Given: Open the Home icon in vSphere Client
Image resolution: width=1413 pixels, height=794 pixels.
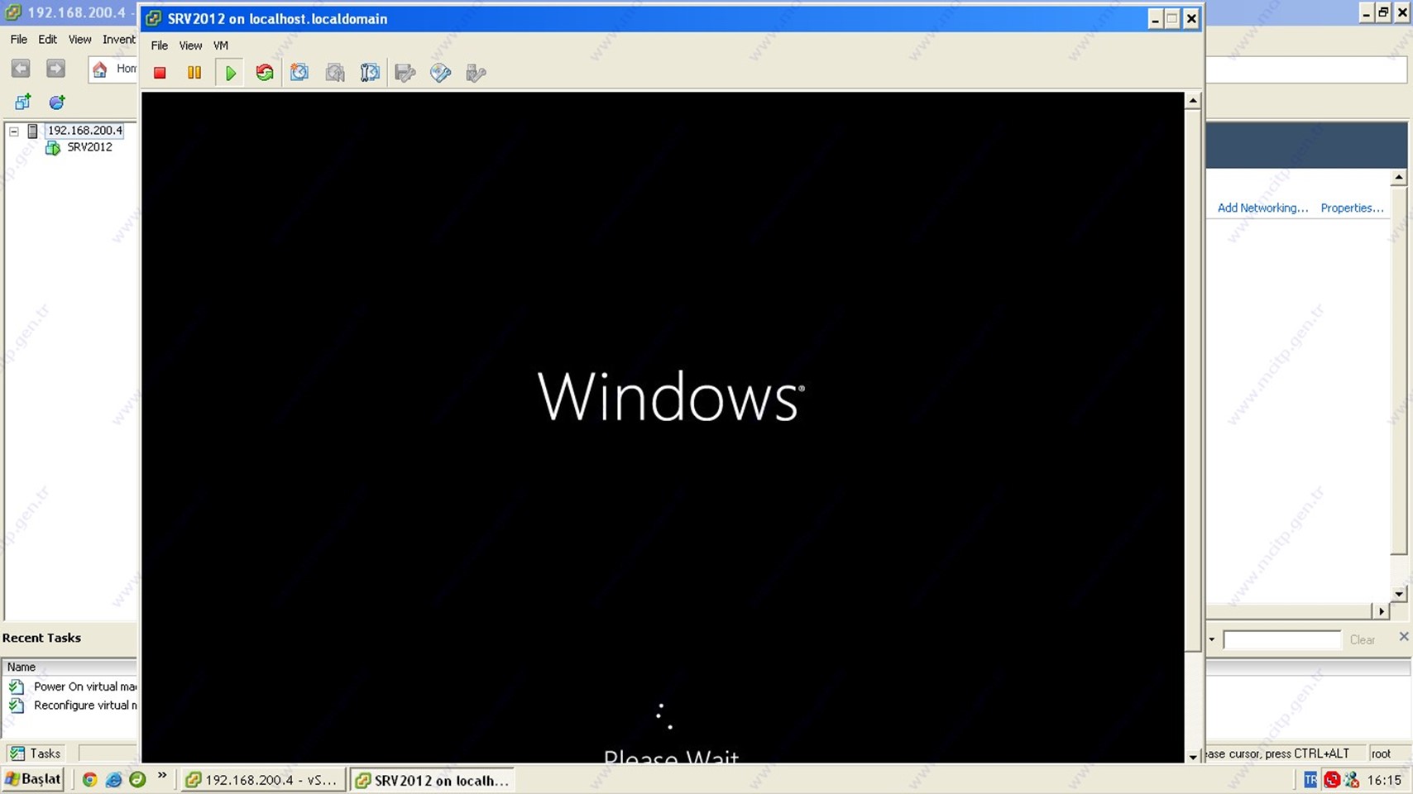Looking at the screenshot, I should click(100, 69).
